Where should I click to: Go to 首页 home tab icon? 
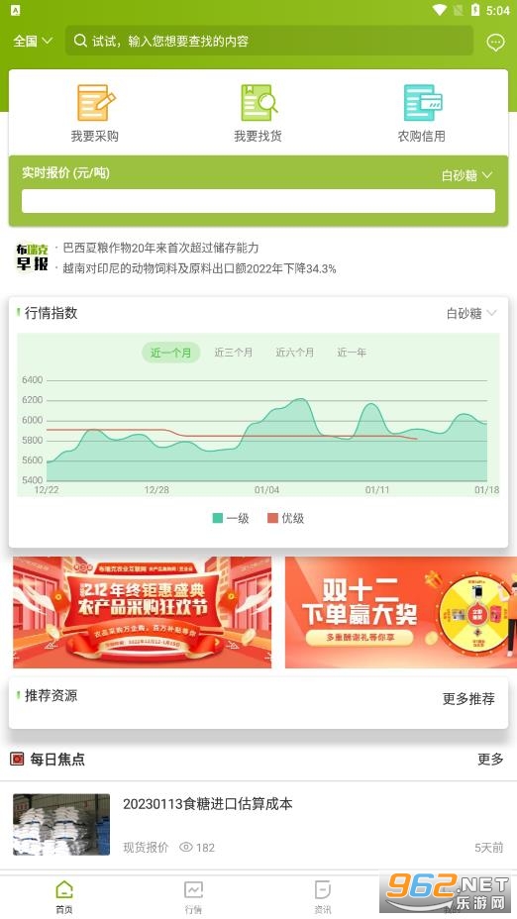[x=64, y=890]
